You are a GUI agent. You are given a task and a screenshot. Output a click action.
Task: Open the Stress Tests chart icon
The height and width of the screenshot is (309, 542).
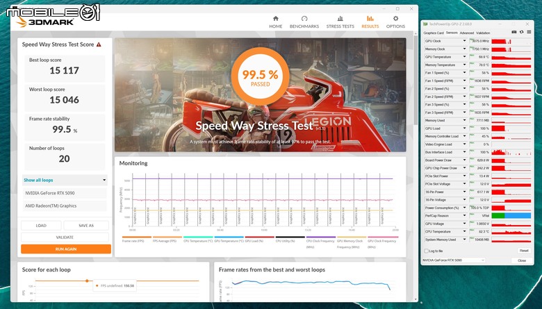coord(340,19)
